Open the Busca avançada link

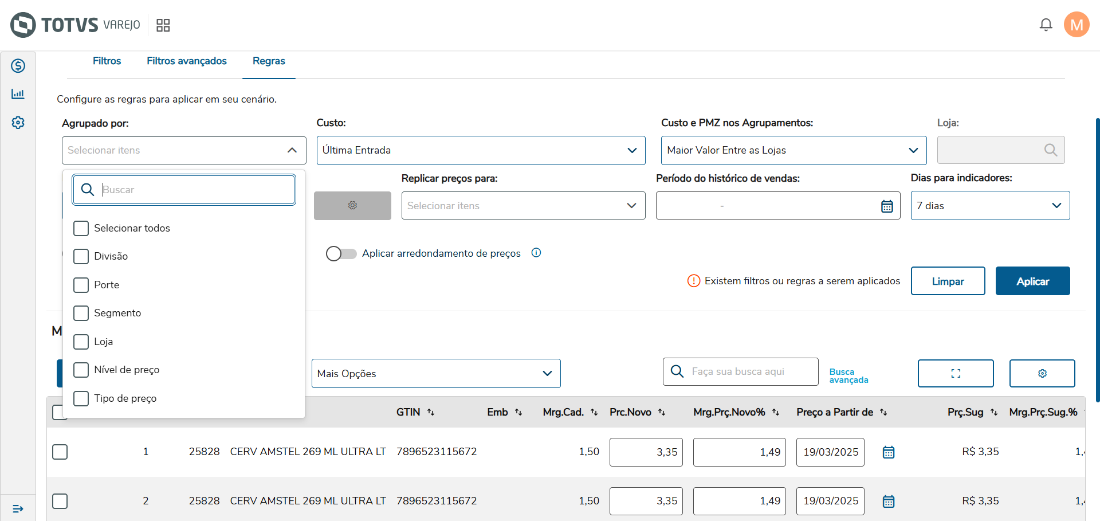pos(848,376)
